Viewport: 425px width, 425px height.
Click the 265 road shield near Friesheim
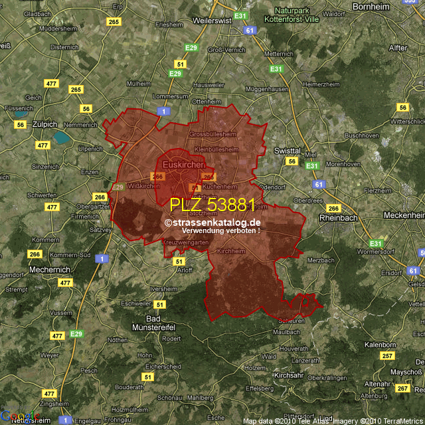pyautogui.click(x=114, y=22)
